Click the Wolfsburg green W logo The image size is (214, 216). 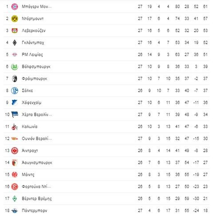coord(15,67)
